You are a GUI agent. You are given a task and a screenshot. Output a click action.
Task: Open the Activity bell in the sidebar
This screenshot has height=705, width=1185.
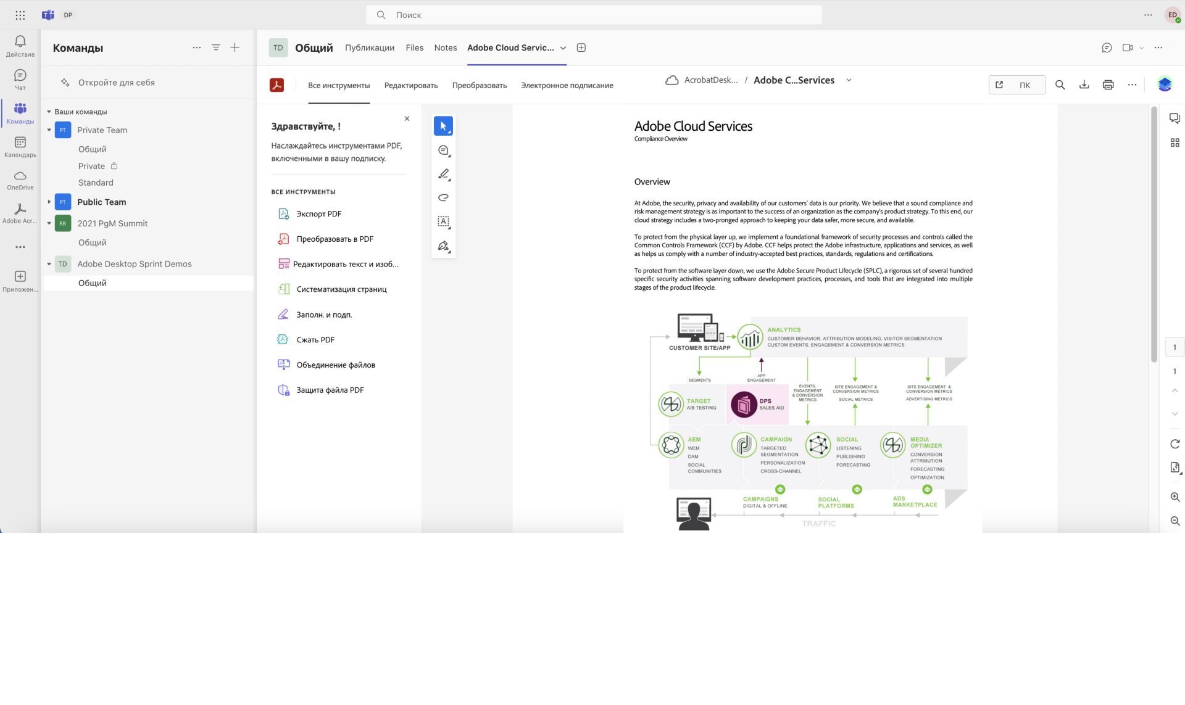click(x=20, y=46)
